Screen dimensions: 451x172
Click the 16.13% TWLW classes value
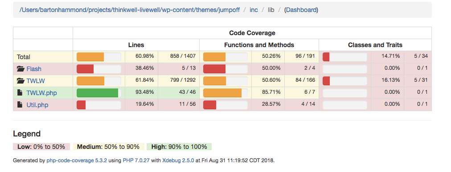(x=390, y=80)
